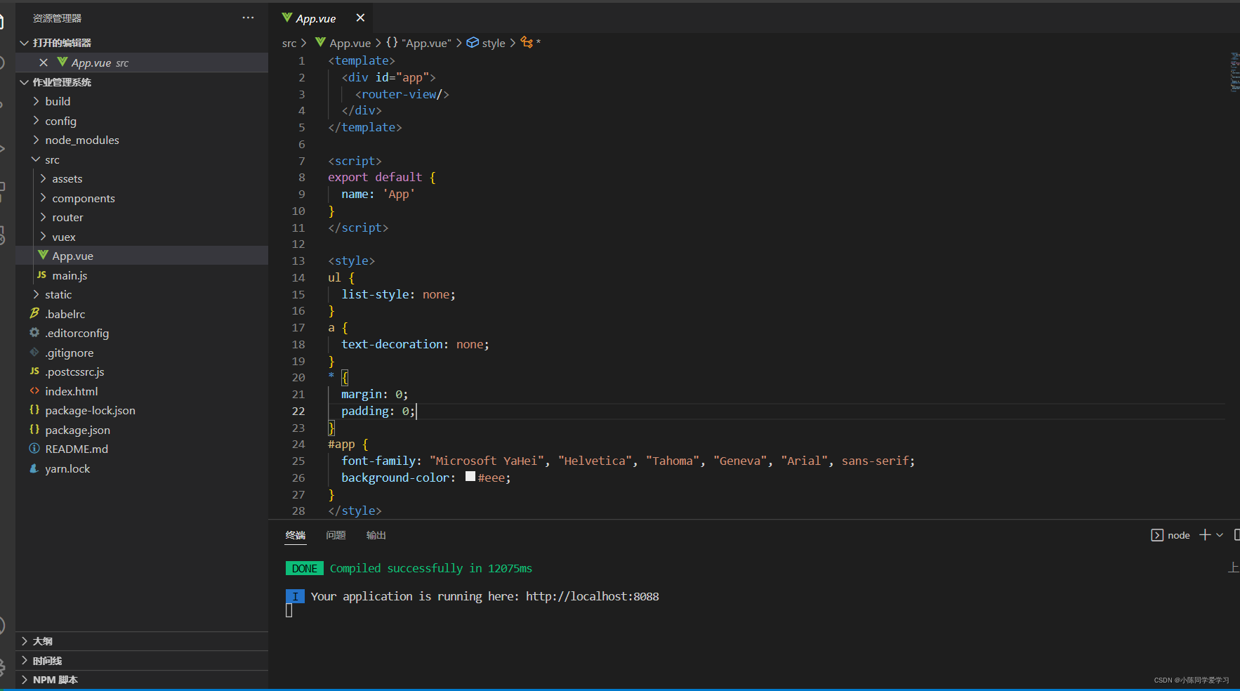Click the editor minimap
This screenshot has height=691, width=1240.
point(1234,72)
